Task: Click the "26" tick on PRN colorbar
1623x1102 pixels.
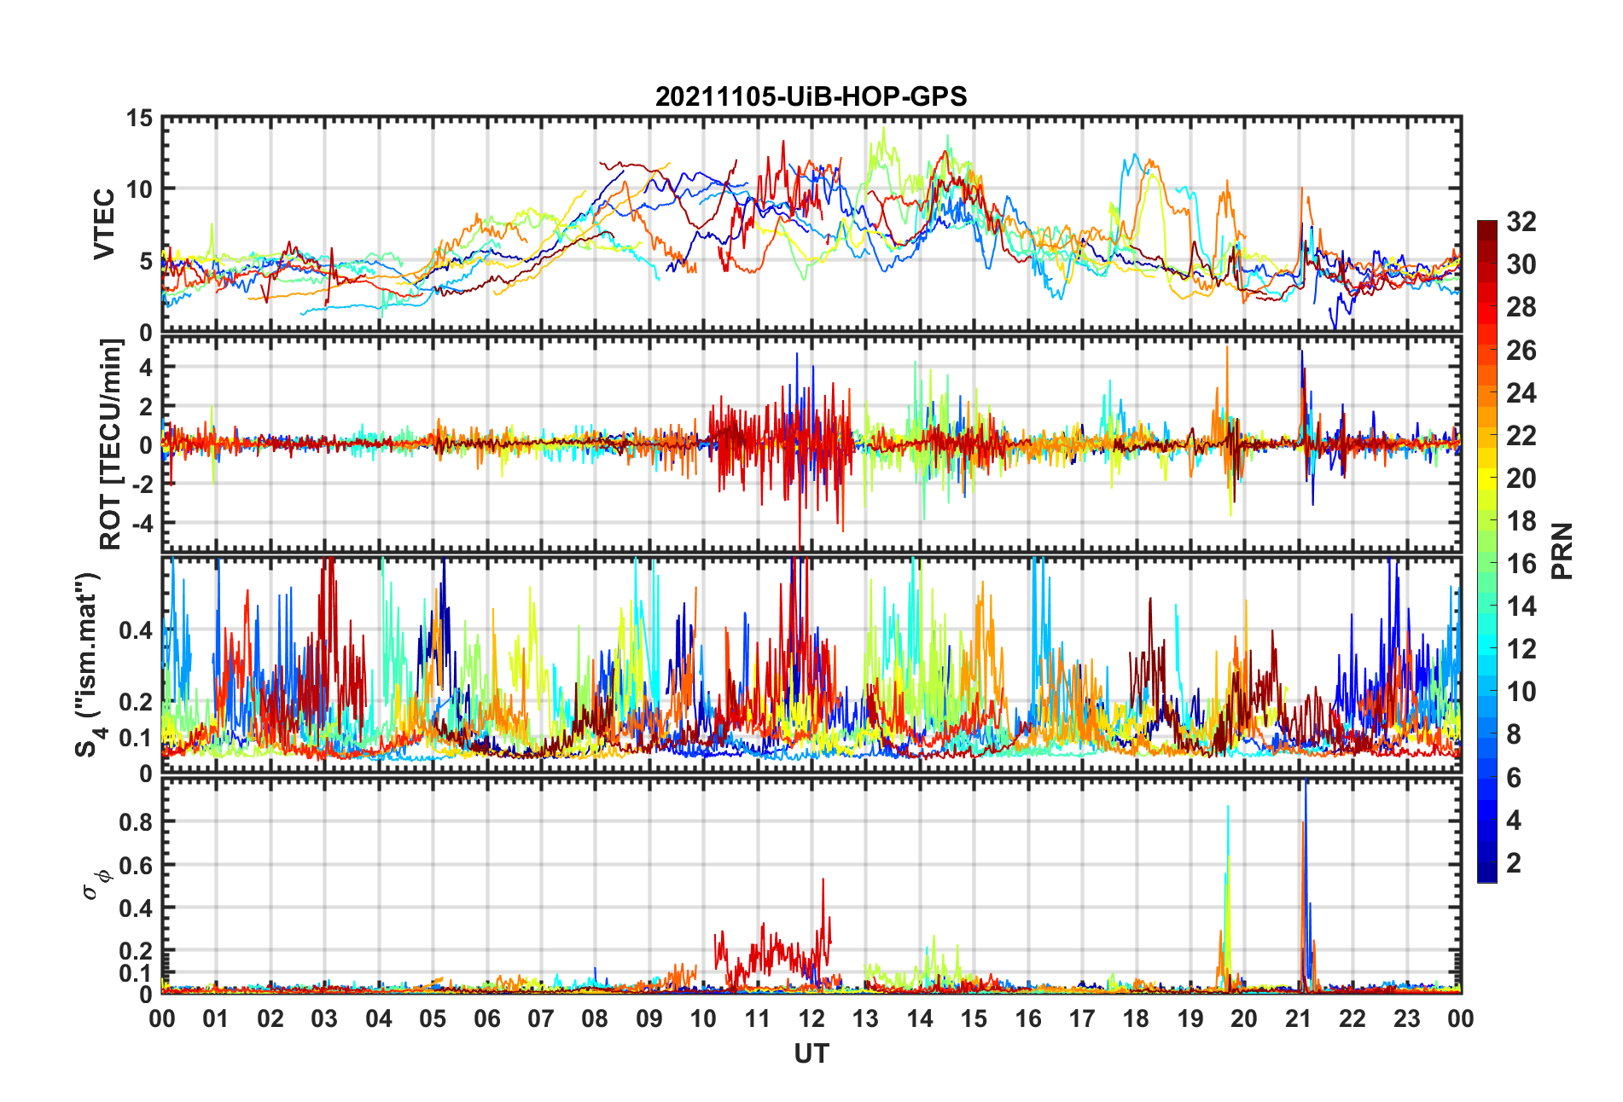Action: 1521,350
